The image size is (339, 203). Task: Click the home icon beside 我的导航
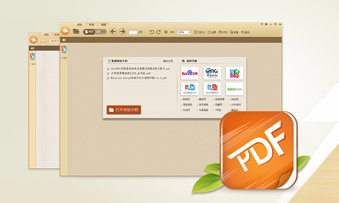183,61
